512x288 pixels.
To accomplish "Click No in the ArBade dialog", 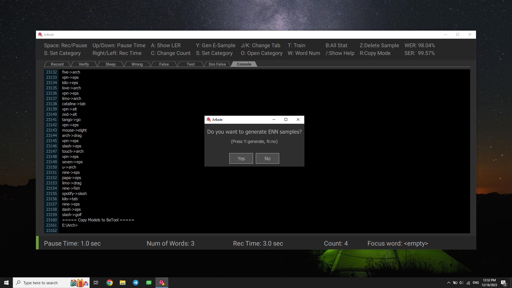I will [x=267, y=158].
